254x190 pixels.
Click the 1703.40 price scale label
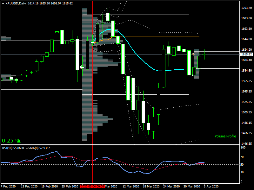[x=246, y=8]
